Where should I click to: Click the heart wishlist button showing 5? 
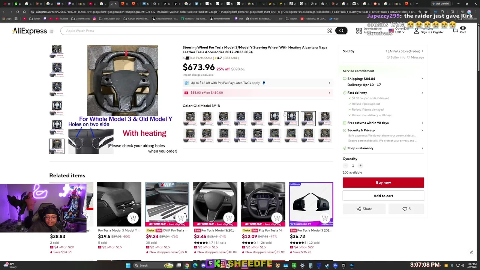click(x=406, y=209)
